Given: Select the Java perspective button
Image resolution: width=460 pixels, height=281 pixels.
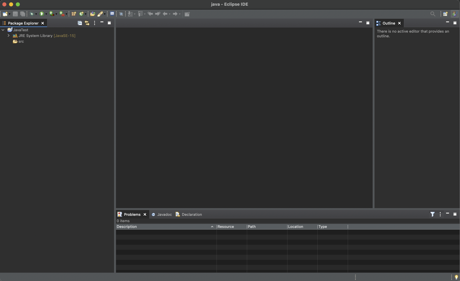Looking at the screenshot, I should click(x=455, y=14).
